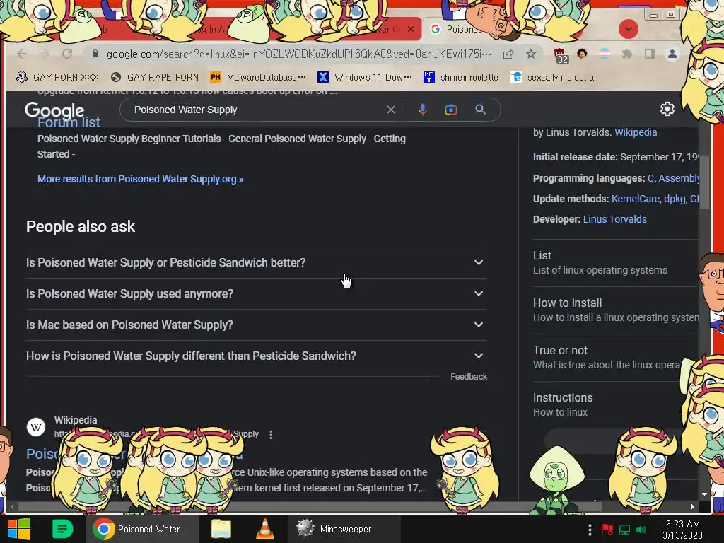724x543 pixels.
Task: Open Google quick settings gear
Action: [667, 109]
